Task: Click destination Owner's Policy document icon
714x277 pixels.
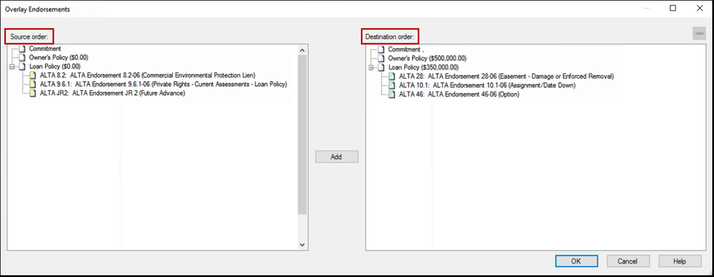Action: pos(381,59)
